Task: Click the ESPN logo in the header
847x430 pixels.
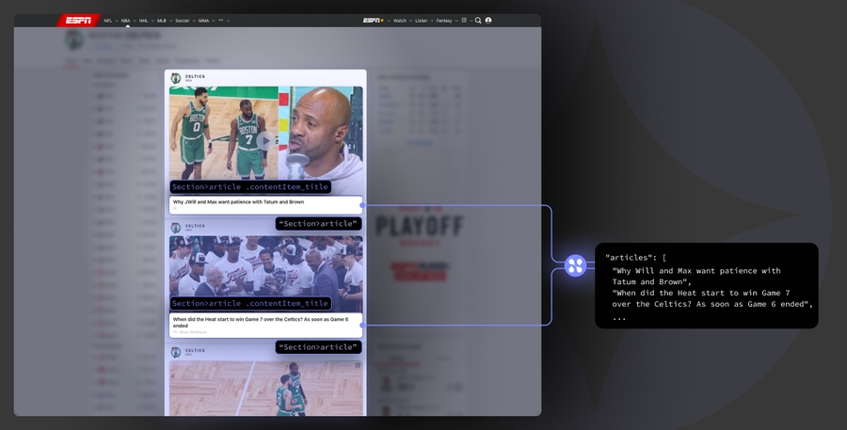Action: [x=76, y=20]
